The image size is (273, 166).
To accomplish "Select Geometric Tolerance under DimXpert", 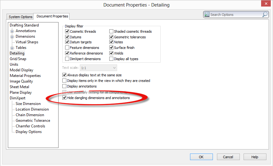I will pyautogui.click(x=33, y=121).
